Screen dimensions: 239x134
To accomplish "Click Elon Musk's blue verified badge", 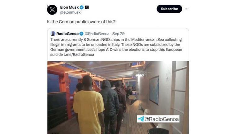I will point(82,7).
